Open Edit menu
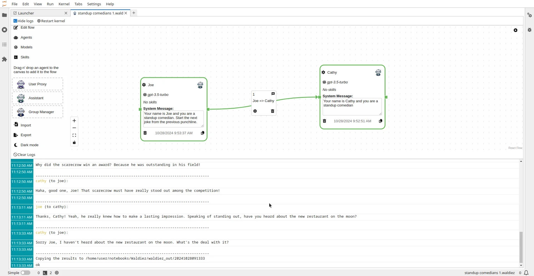Screen dimensions: 534x276 (x=26, y=4)
